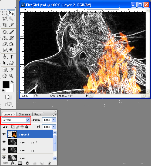Select the Eraser tool
This screenshot has width=151, height=166.
[x=5, y=44]
